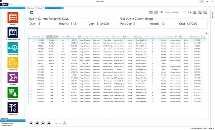This screenshot has width=215, height=130.
Task: Go to the next record
Action: (43, 123)
